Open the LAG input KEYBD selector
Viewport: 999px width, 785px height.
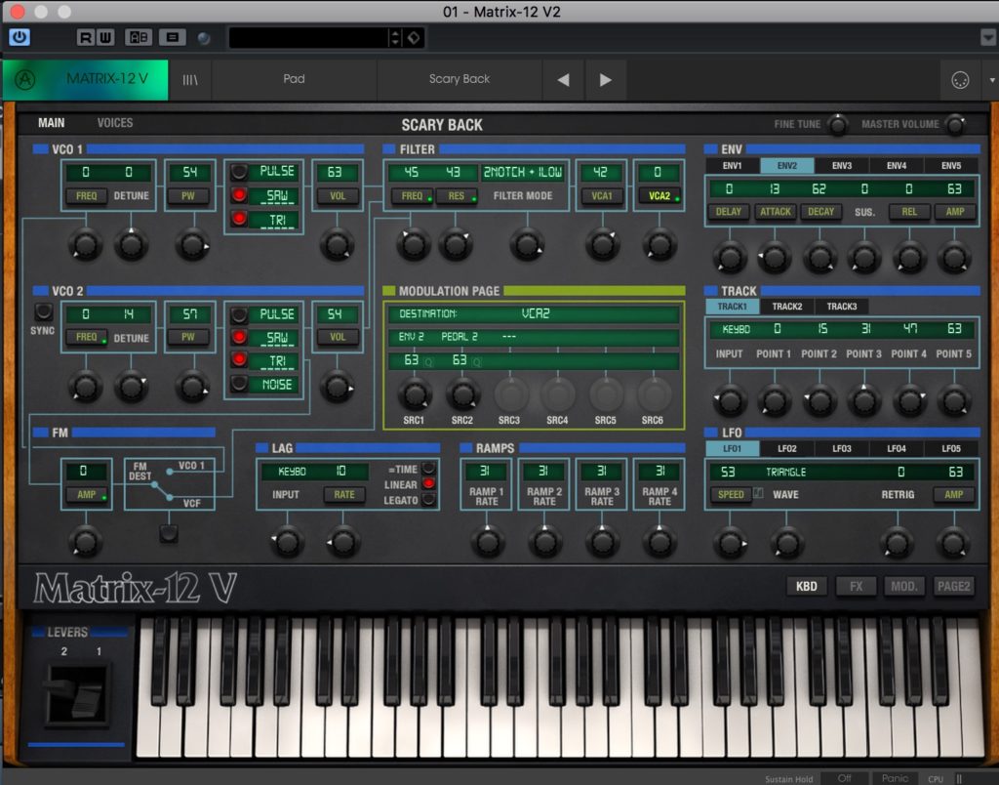coord(292,472)
